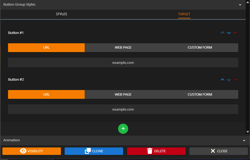250x160 pixels.
Task: Choose Web Page option for Button #2
Action: tap(123, 95)
